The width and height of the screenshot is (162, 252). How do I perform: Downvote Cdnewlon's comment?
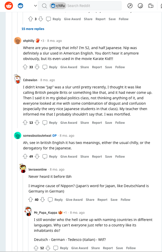point(37,123)
